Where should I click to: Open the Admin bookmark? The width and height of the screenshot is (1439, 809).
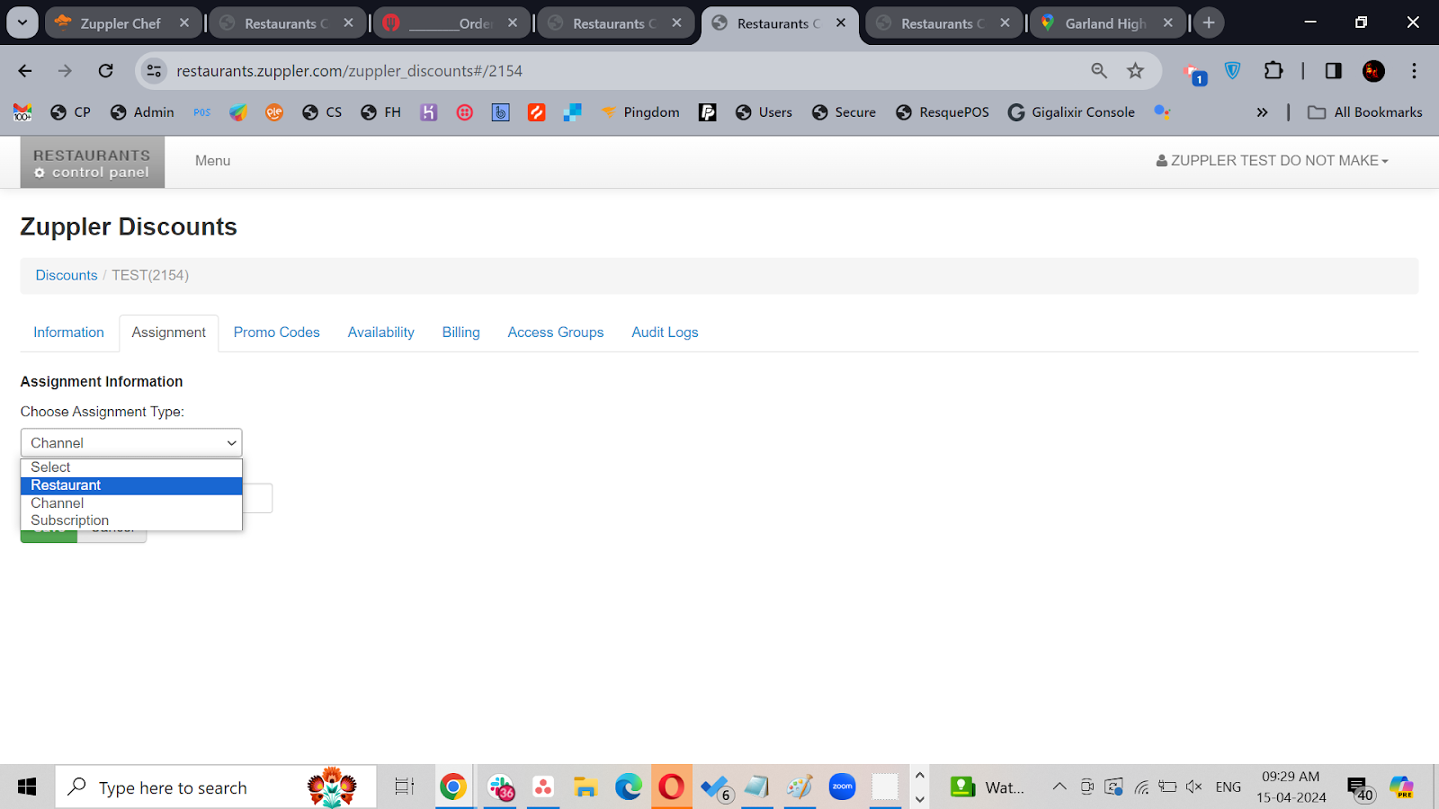coord(142,112)
